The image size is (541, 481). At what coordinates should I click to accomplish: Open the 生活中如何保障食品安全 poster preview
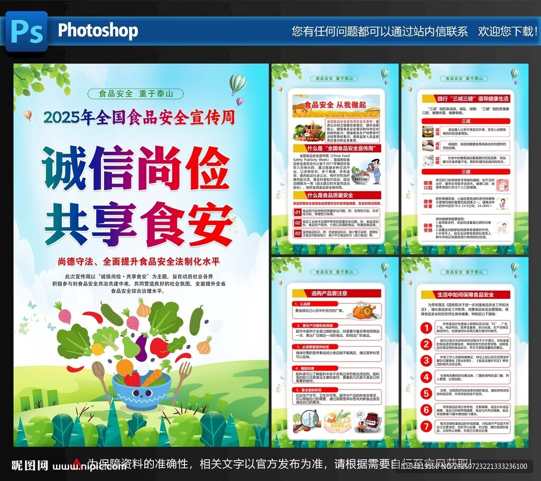pyautogui.click(x=465, y=352)
